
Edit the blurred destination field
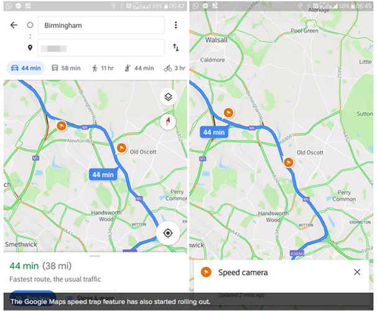[x=101, y=48]
